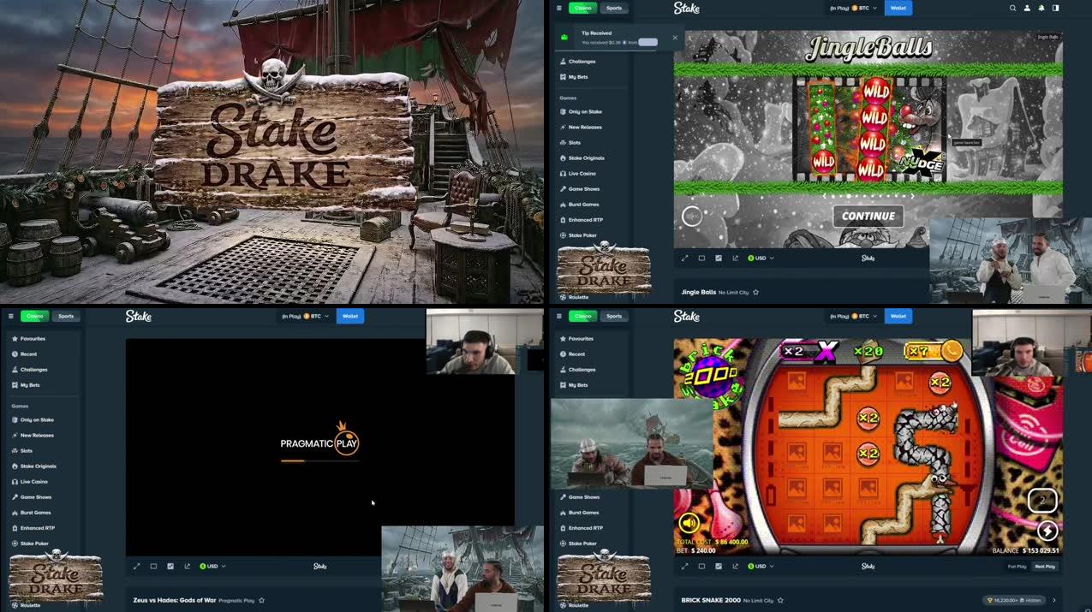Open Wallet in the Jingle Balls window
This screenshot has width=1092, height=612.
898,8
